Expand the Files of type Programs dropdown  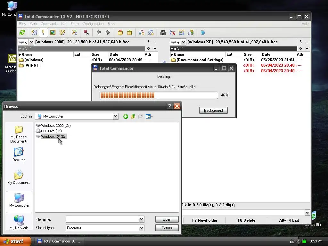click(141, 228)
